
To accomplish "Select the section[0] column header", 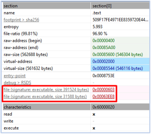I will coord(120,6).
